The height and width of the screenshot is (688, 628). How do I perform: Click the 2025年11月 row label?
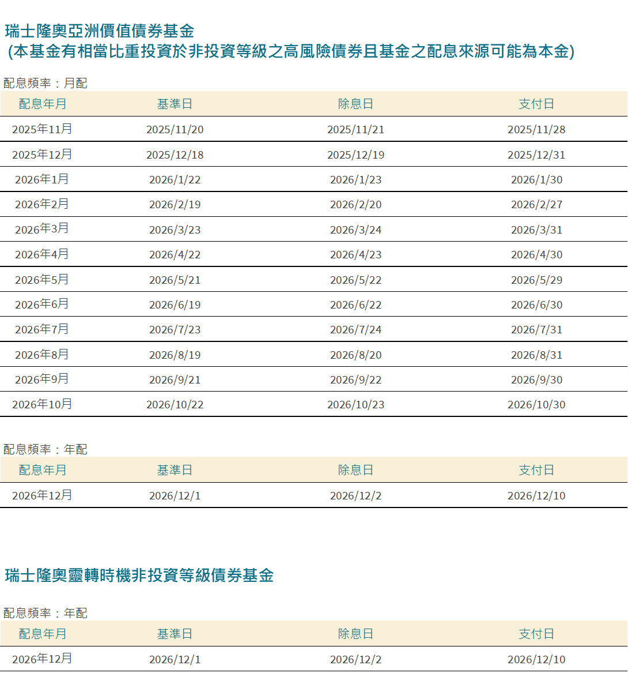tap(42, 129)
